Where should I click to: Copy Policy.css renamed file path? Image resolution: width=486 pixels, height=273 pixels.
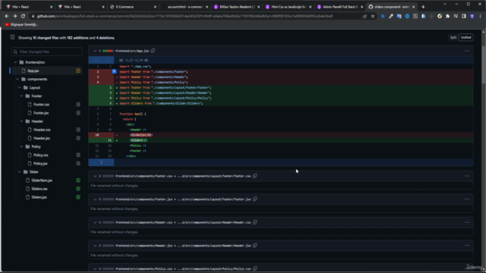(x=255, y=268)
